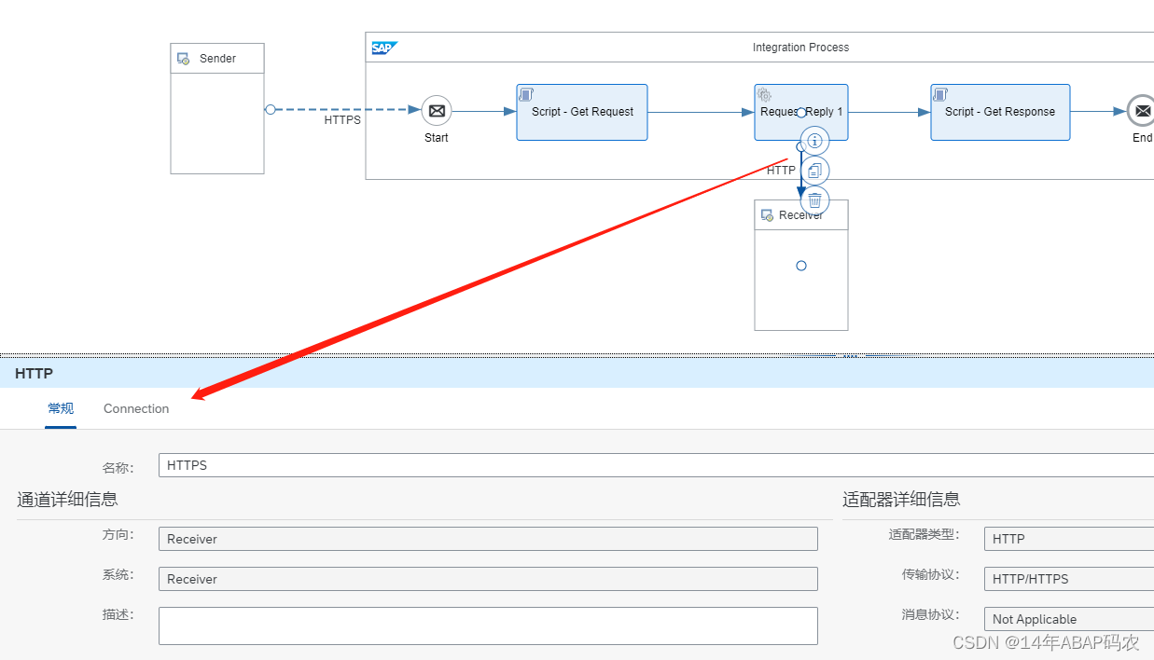The width and height of the screenshot is (1154, 660).
Task: Open info details of Request Reply 1
Action: click(x=814, y=140)
